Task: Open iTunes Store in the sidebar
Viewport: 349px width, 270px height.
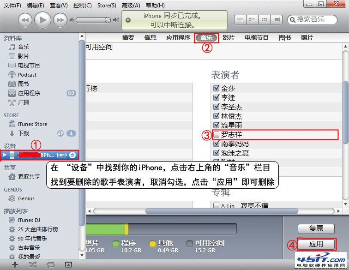Action: (x=32, y=124)
